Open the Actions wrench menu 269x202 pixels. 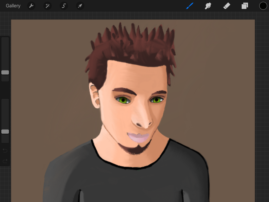(x=31, y=6)
